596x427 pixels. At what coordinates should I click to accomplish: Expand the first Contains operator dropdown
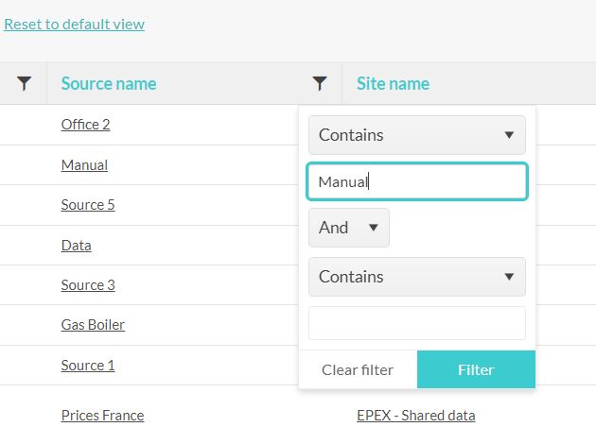[417, 135]
